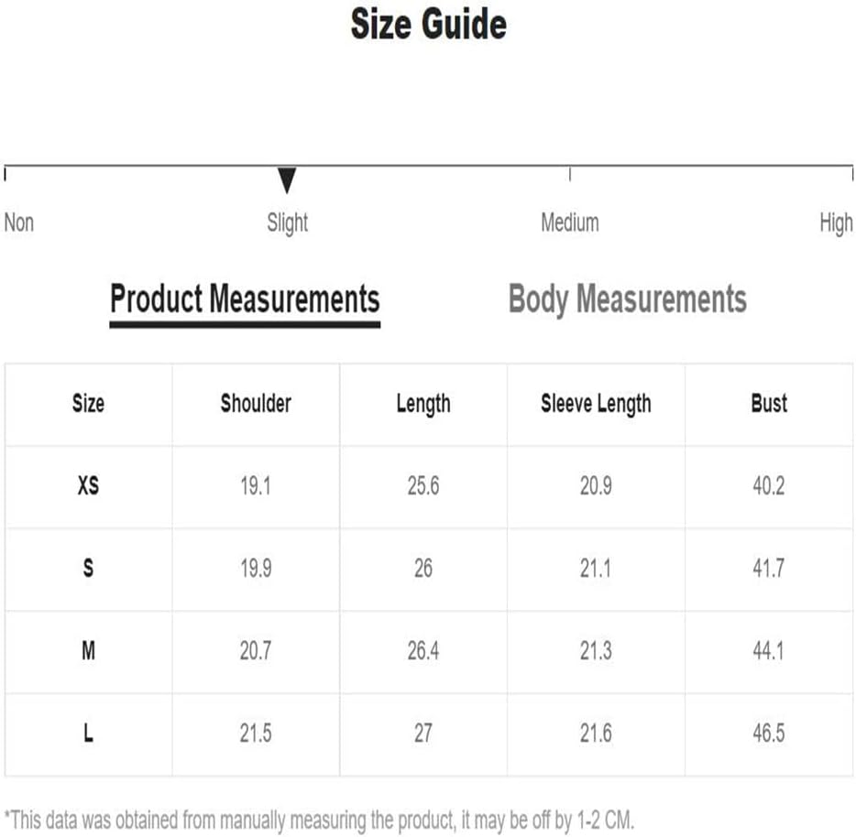Click the Shoulder column header
Image resolution: width=856 pixels, height=837 pixels.
(256, 404)
